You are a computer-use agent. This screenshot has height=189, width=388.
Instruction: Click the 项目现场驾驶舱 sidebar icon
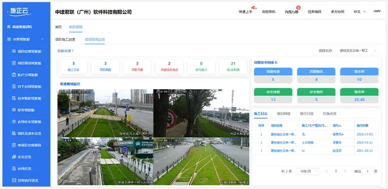pos(14,63)
